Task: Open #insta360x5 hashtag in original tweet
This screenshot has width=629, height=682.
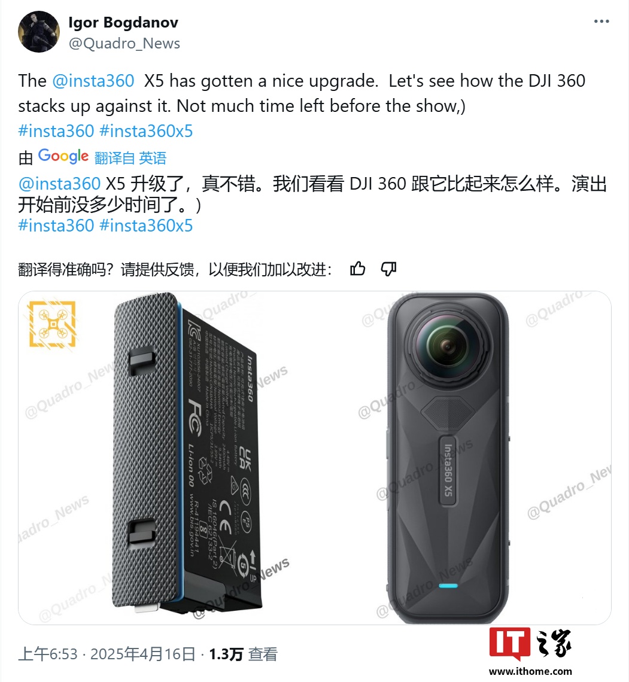Action: [146, 131]
